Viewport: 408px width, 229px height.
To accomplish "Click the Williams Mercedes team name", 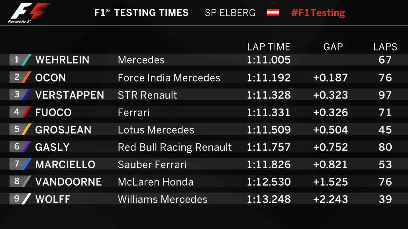I will coord(163,199).
